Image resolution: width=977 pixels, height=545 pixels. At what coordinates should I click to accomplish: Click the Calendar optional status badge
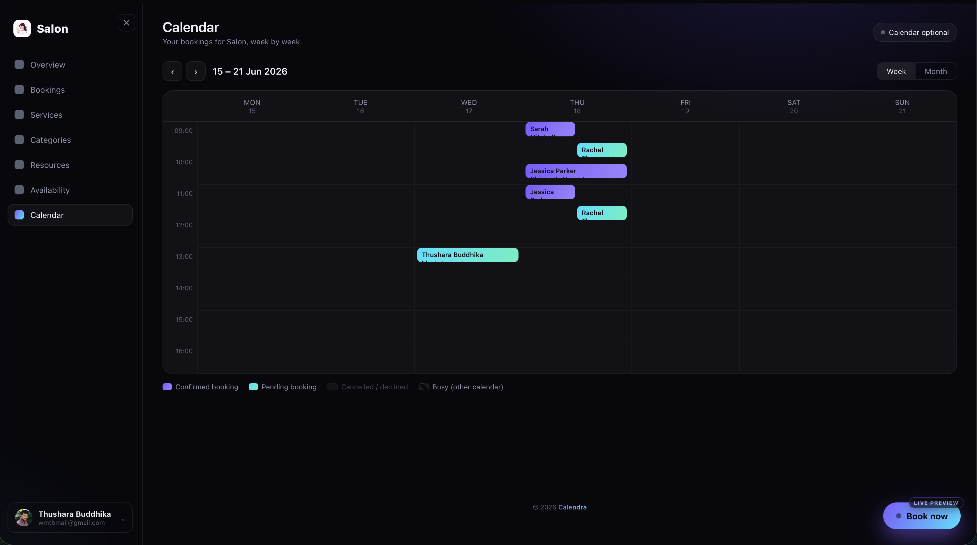(x=915, y=32)
